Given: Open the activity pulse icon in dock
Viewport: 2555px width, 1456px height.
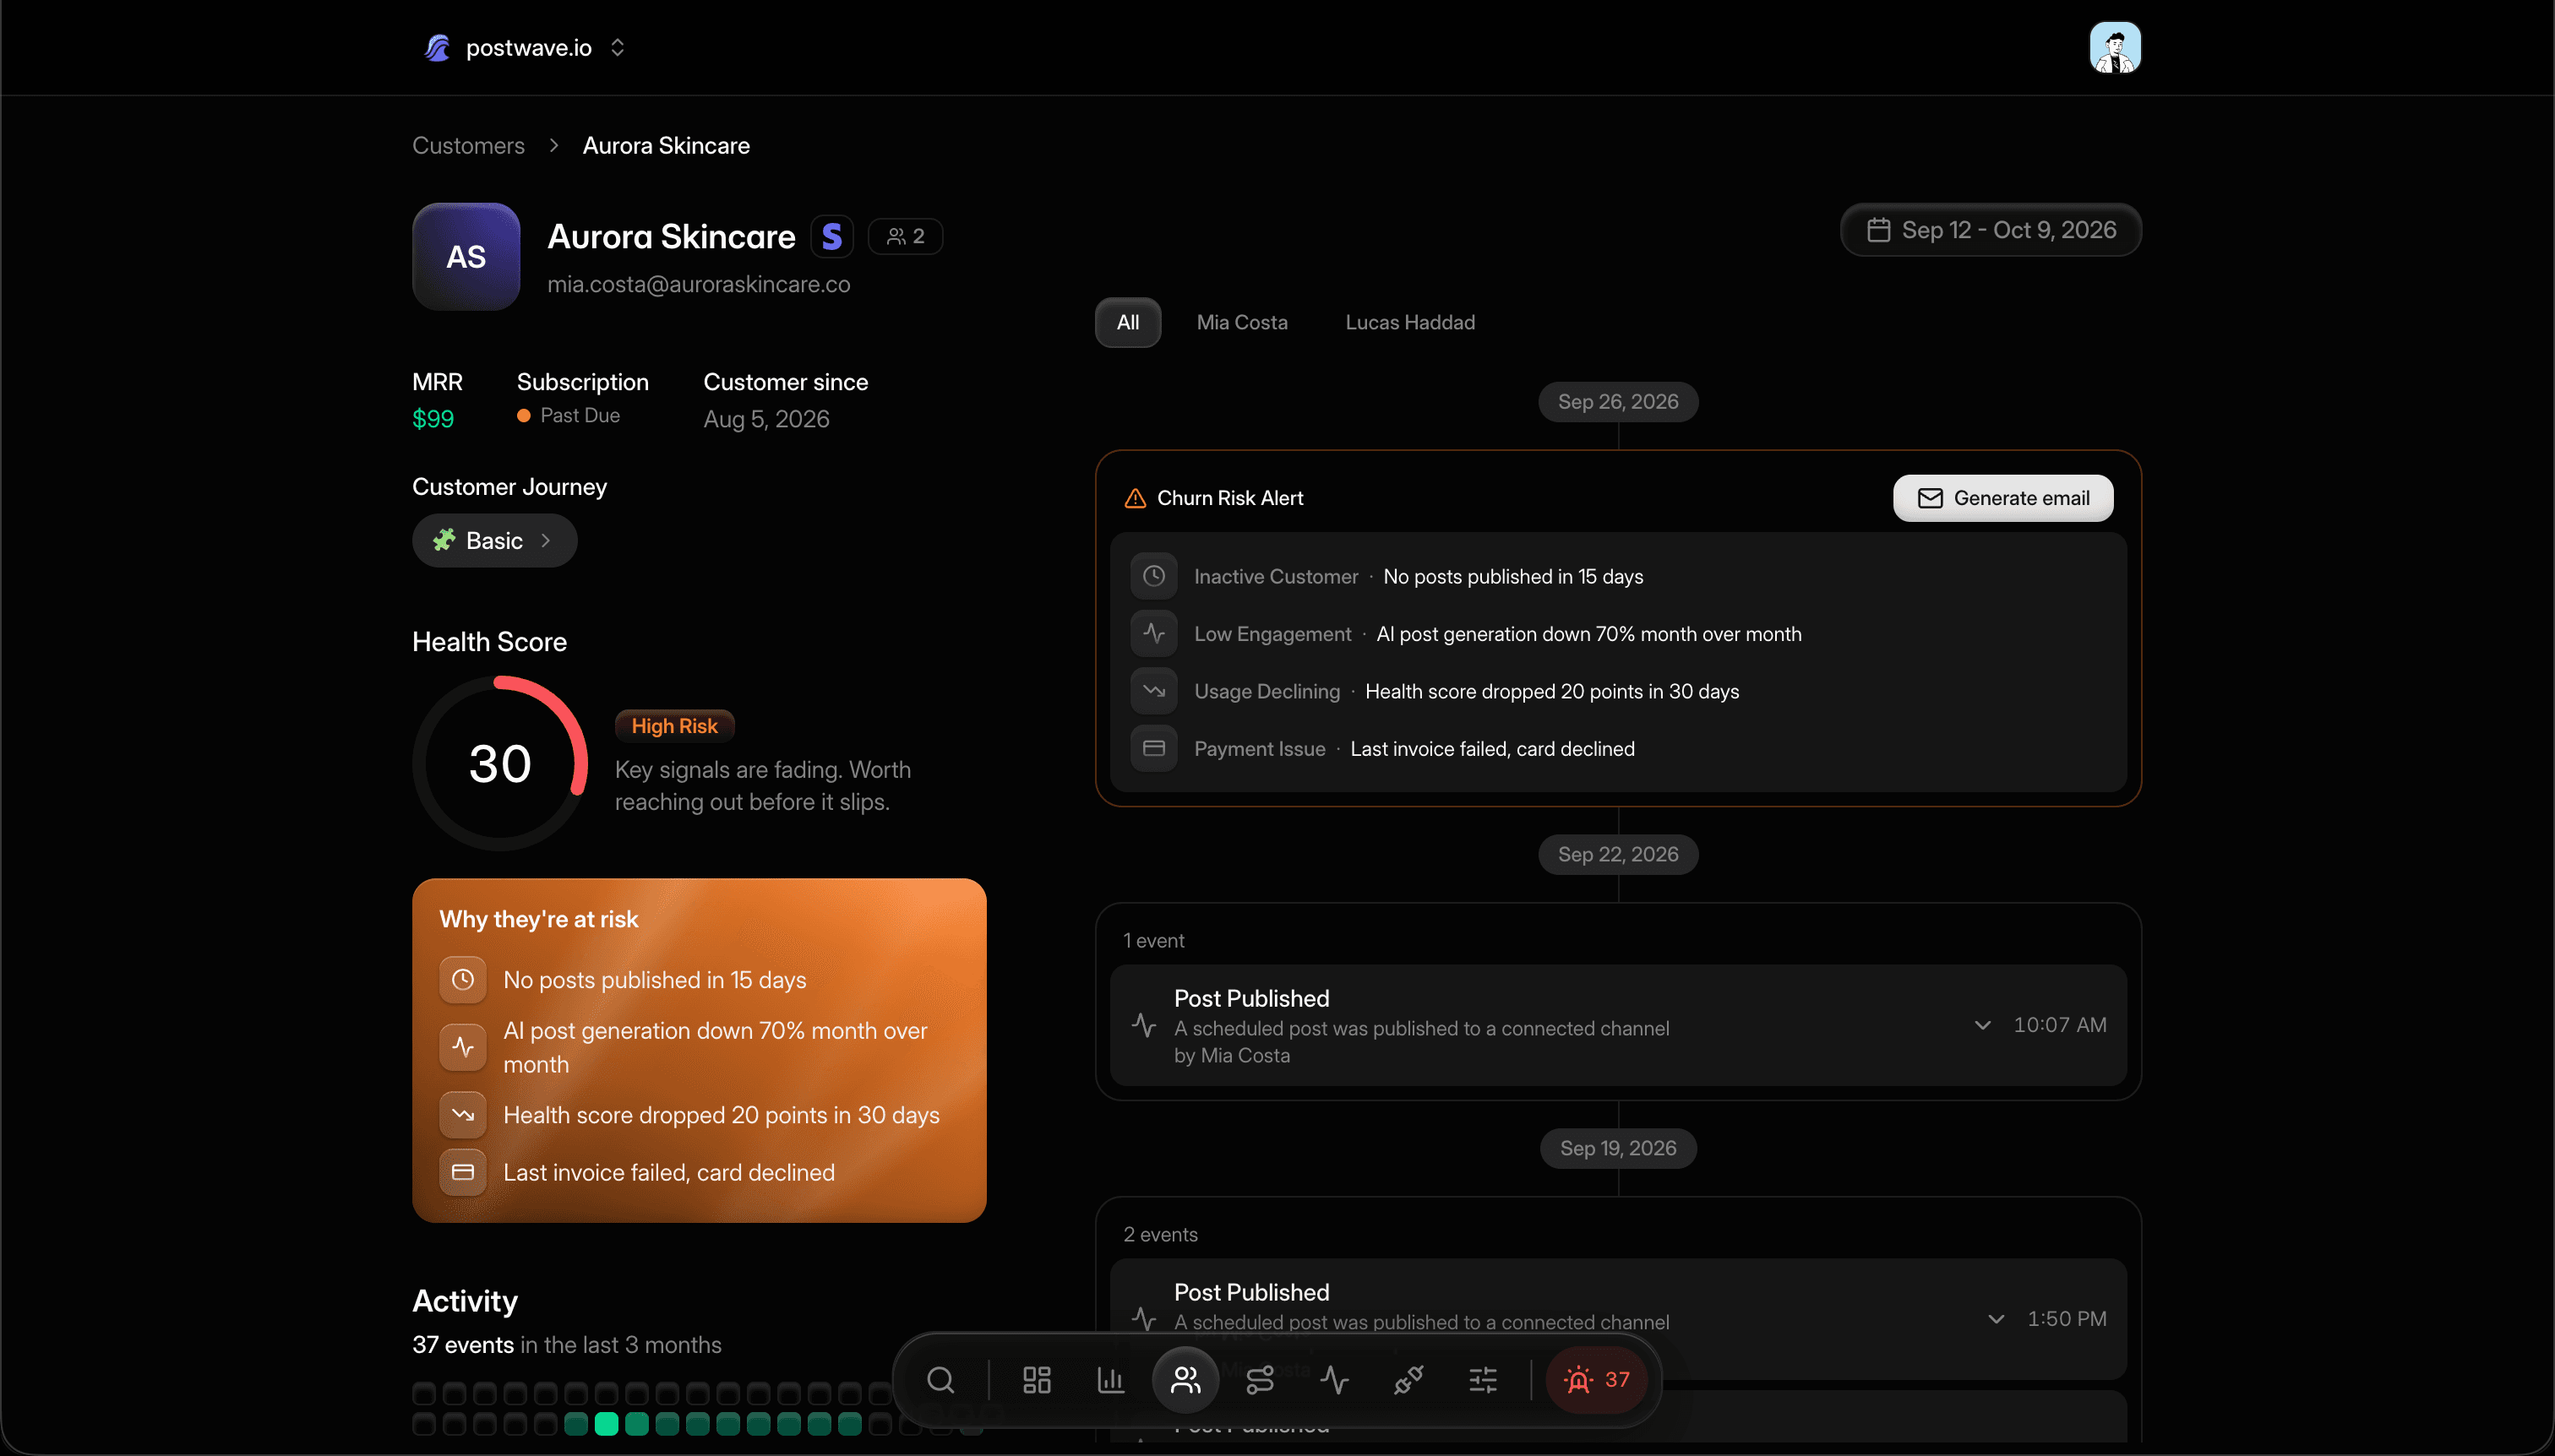Looking at the screenshot, I should tap(1334, 1380).
